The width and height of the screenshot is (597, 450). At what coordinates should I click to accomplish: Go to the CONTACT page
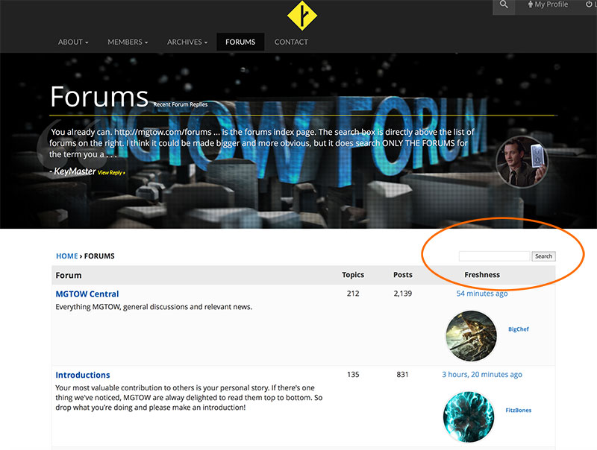click(291, 42)
